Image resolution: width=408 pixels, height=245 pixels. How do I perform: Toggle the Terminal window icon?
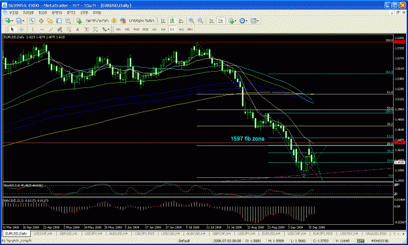coord(59,21)
